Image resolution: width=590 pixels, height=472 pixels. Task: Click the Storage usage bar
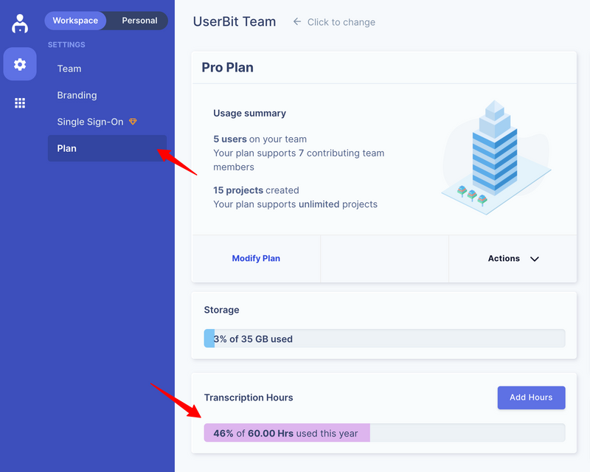(x=384, y=339)
